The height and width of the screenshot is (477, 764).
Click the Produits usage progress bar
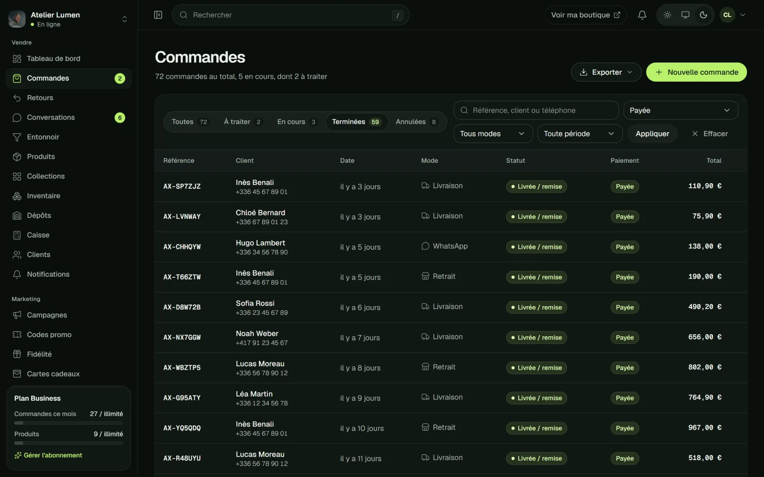69,443
